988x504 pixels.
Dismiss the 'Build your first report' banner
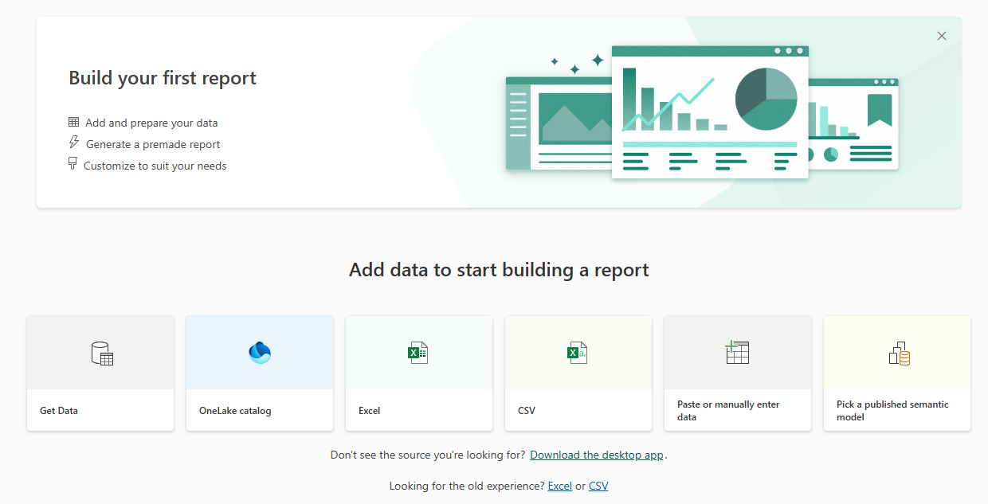coord(941,36)
